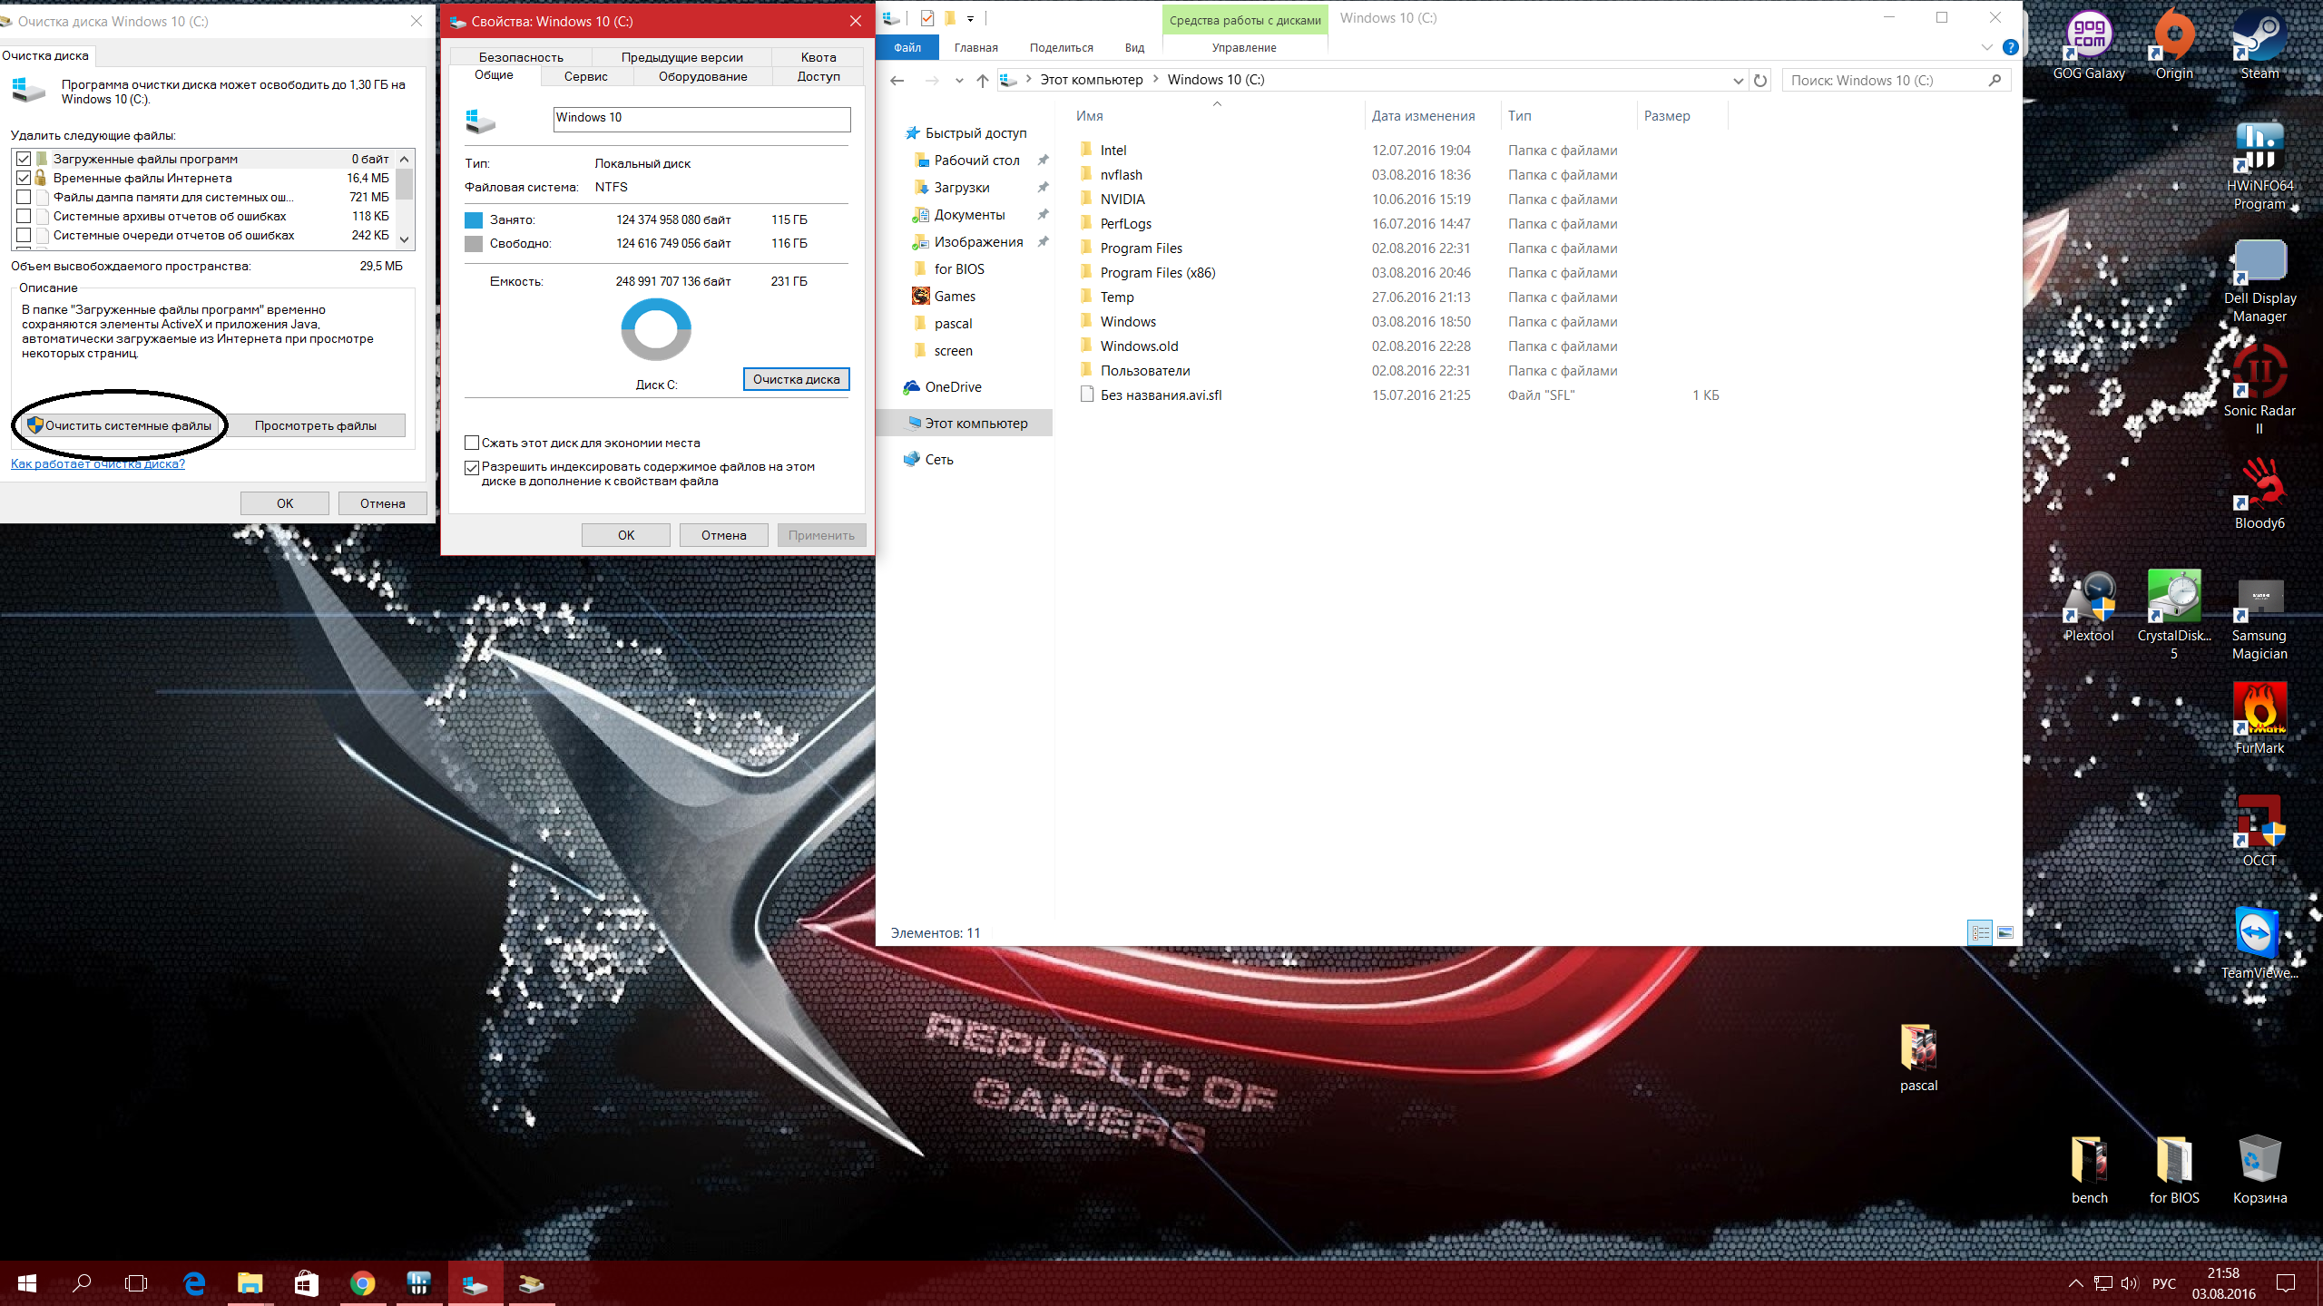Click the refresh icon beside address bar
The width and height of the screenshot is (2323, 1306).
click(1760, 81)
